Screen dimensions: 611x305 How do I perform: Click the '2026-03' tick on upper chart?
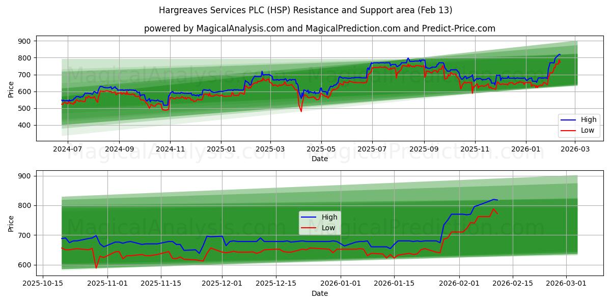coord(575,149)
